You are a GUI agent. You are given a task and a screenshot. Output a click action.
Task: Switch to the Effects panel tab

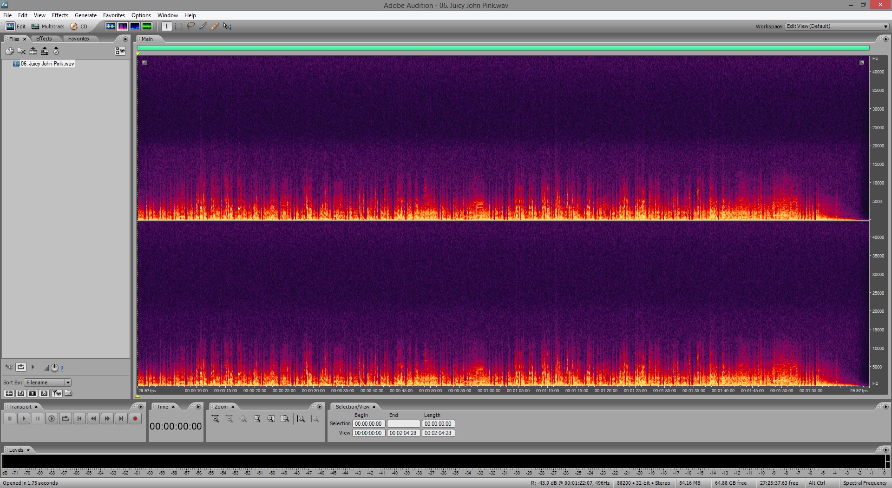coord(44,39)
